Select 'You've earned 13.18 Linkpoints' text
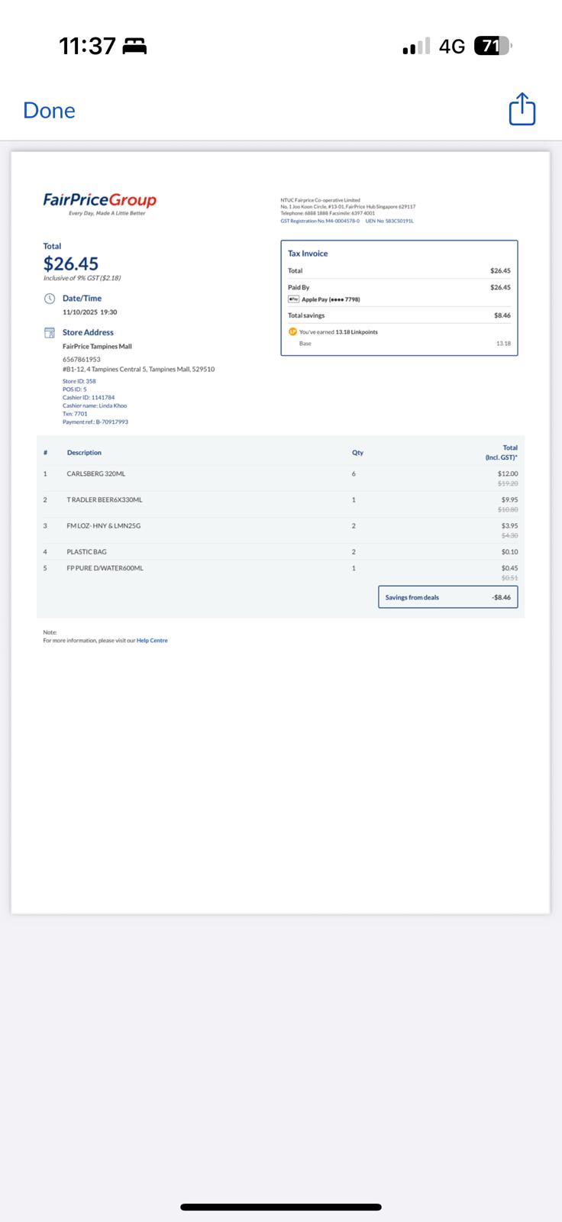 pos(338,332)
